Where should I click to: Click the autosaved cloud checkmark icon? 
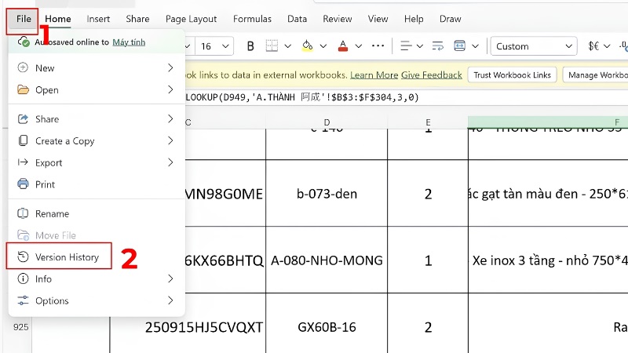pos(24,42)
